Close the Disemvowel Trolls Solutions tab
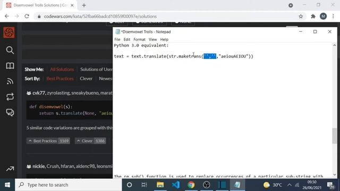Image resolution: width=340 pixels, height=191 pixels. click(72, 5)
